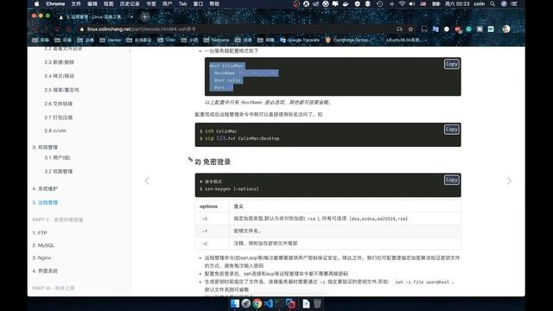Viewport: 553px width, 311px height.
Task: Open the 文件 menu
Action: [76, 3]
